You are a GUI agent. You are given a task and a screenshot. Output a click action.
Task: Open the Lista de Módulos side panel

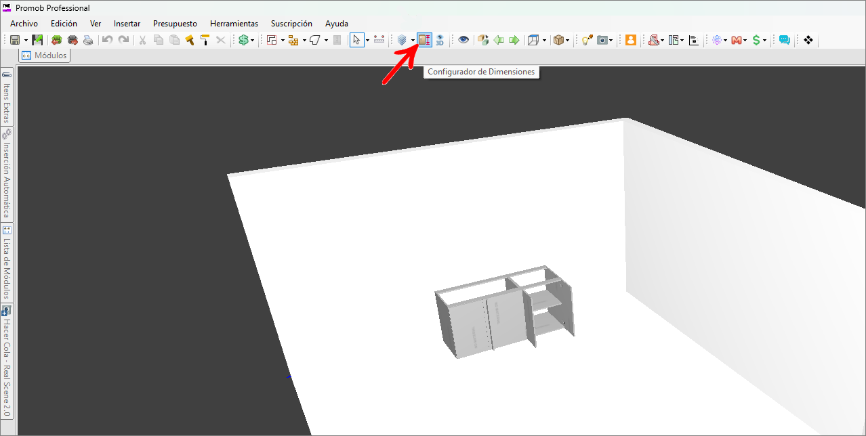[7, 263]
